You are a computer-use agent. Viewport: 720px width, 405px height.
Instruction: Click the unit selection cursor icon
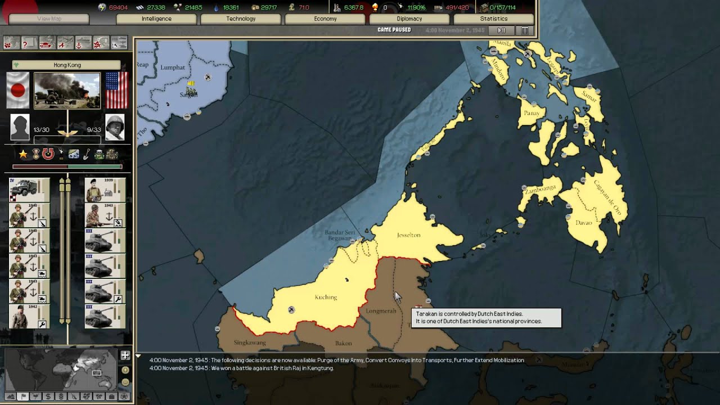(119, 43)
